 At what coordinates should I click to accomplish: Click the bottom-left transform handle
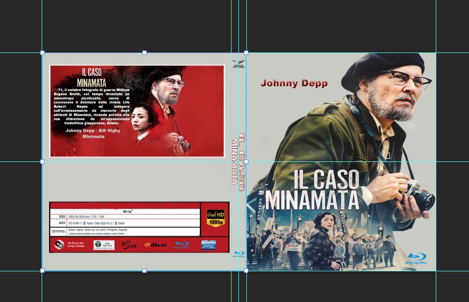(x=42, y=271)
